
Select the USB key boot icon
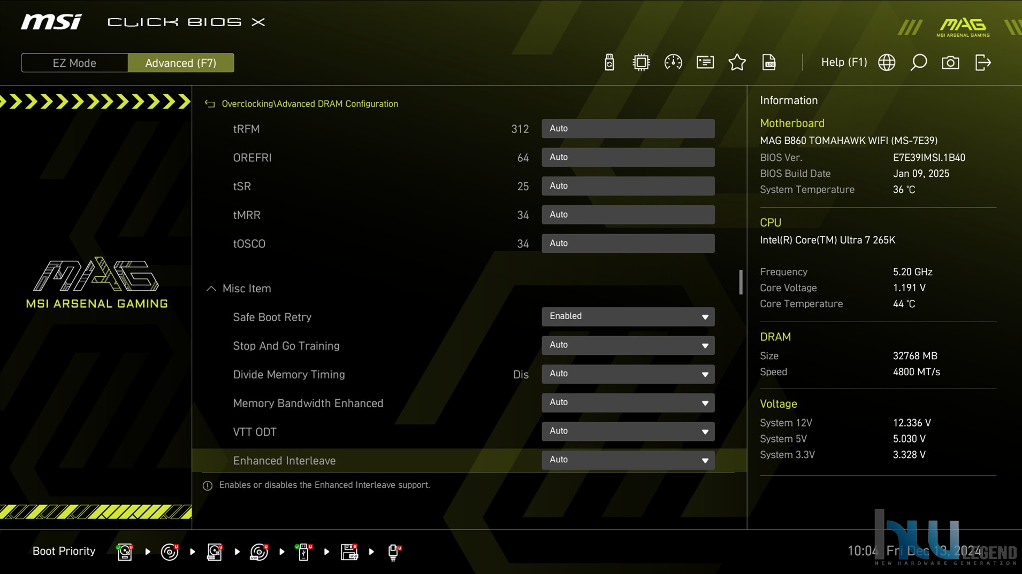(304, 552)
